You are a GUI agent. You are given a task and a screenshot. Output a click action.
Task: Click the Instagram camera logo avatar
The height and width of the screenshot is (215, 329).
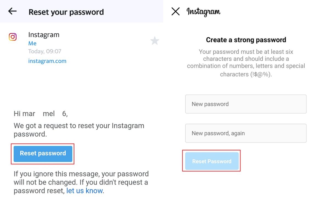tap(13, 37)
